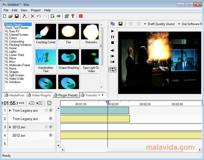The height and width of the screenshot is (160, 204).
Task: Click the edit properties icon near the timecode
Action: coord(49,103)
